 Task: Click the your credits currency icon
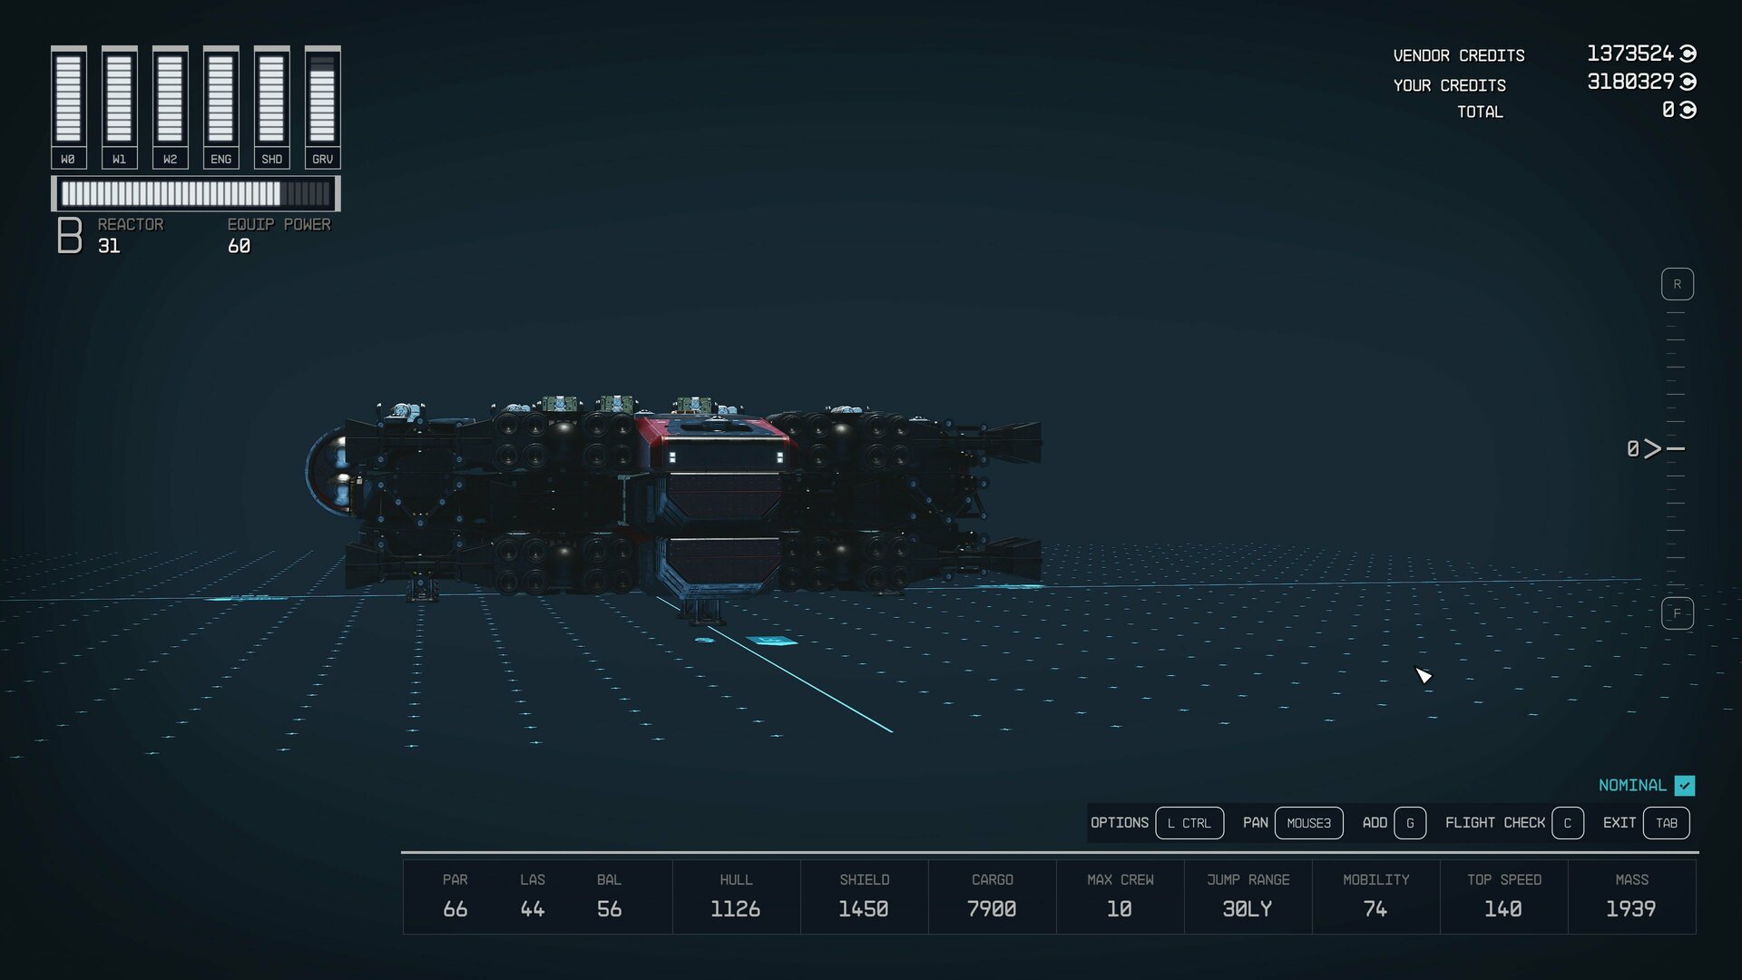click(1688, 82)
